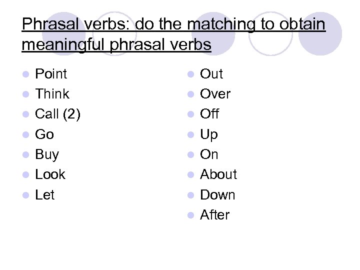Click the particle "Down"
Image resolution: width=360 pixels, height=270 pixels.
click(x=217, y=194)
